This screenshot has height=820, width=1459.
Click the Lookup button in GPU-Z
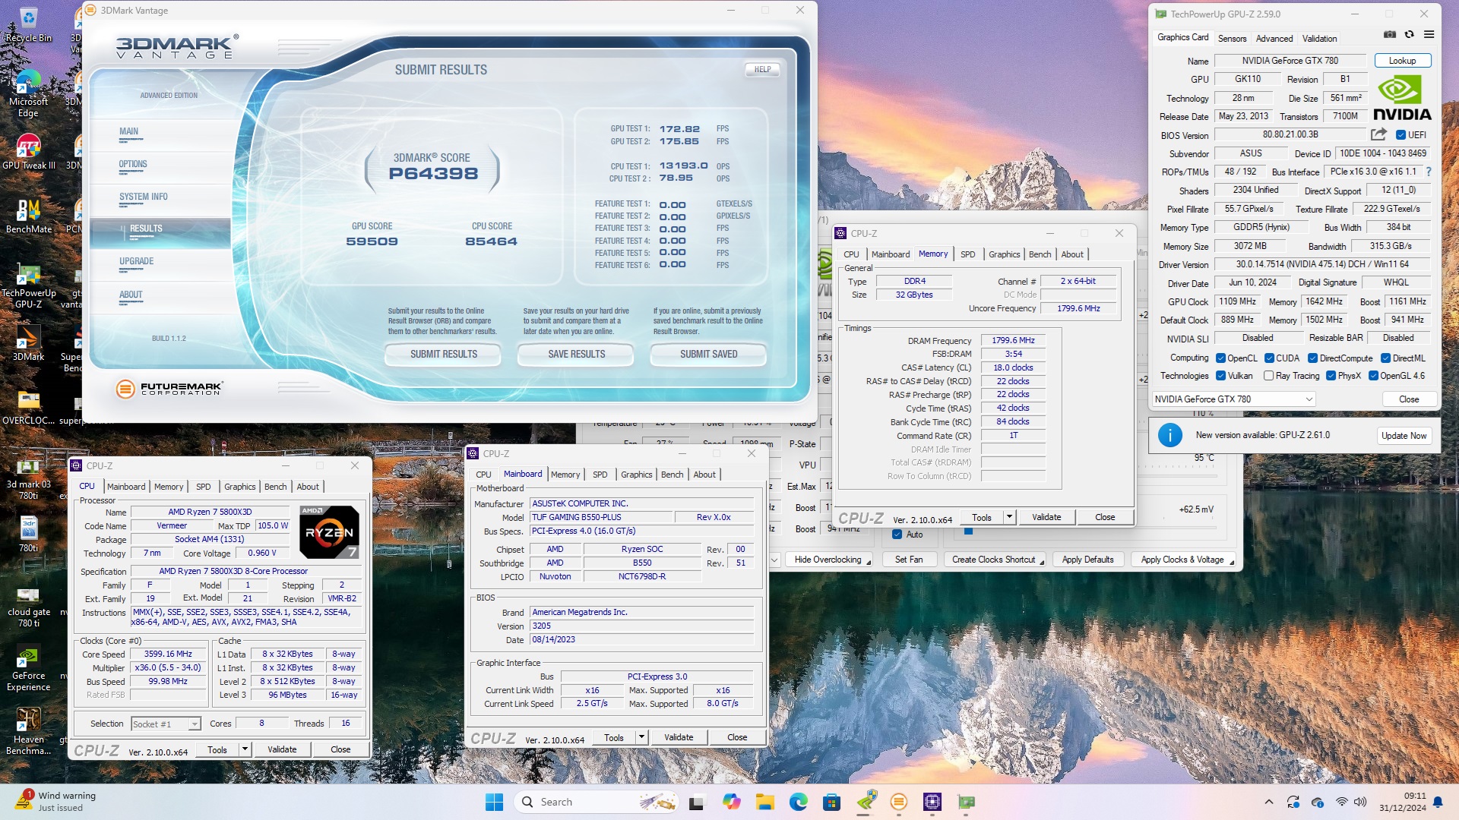coord(1402,61)
